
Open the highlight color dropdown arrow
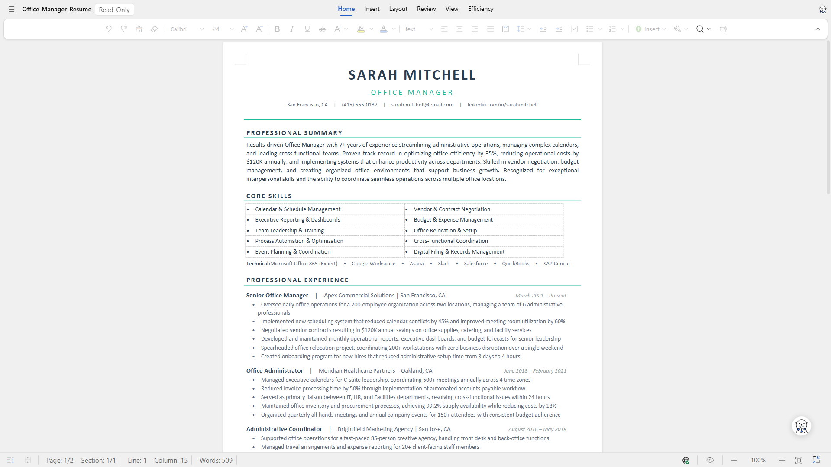click(371, 29)
